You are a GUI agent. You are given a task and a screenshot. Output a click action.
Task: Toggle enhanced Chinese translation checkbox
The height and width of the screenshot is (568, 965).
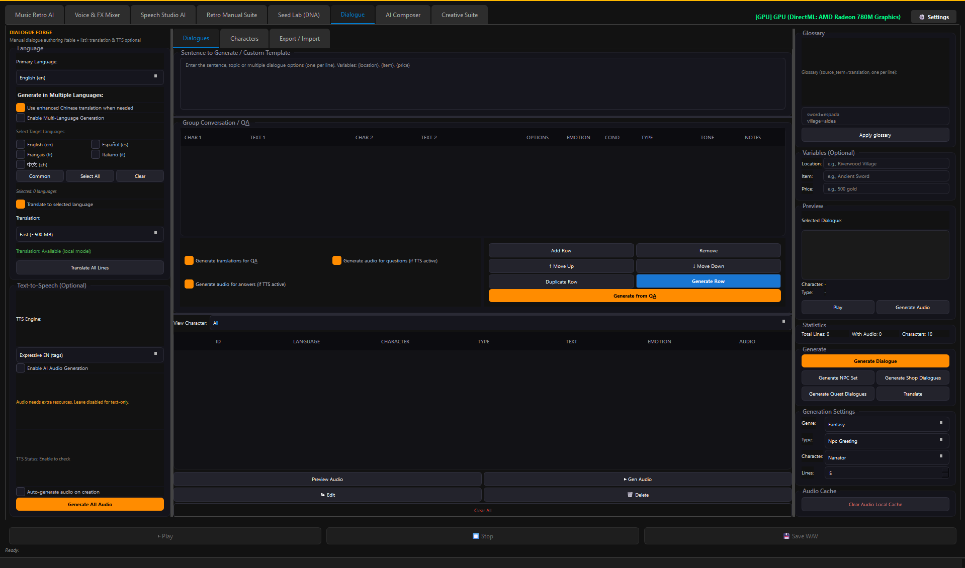point(21,108)
